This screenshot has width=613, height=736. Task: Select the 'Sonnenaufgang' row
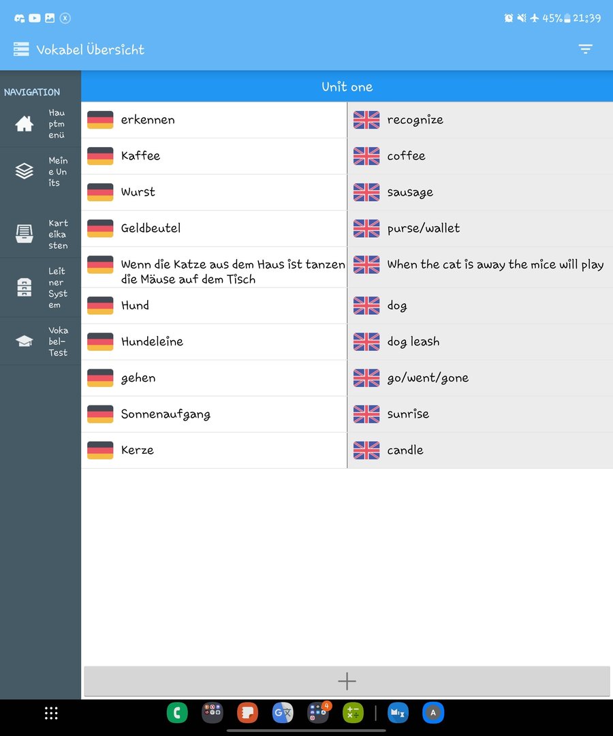tap(166, 414)
